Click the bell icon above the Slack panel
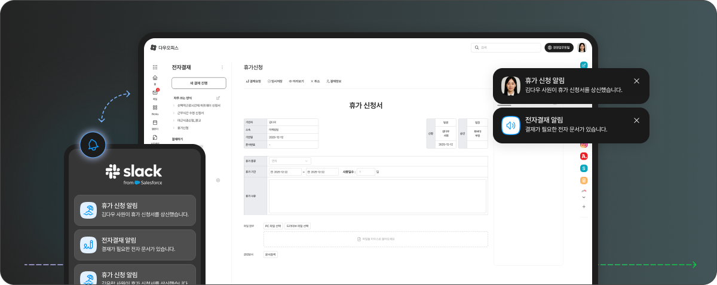717x285 pixels. [93, 145]
